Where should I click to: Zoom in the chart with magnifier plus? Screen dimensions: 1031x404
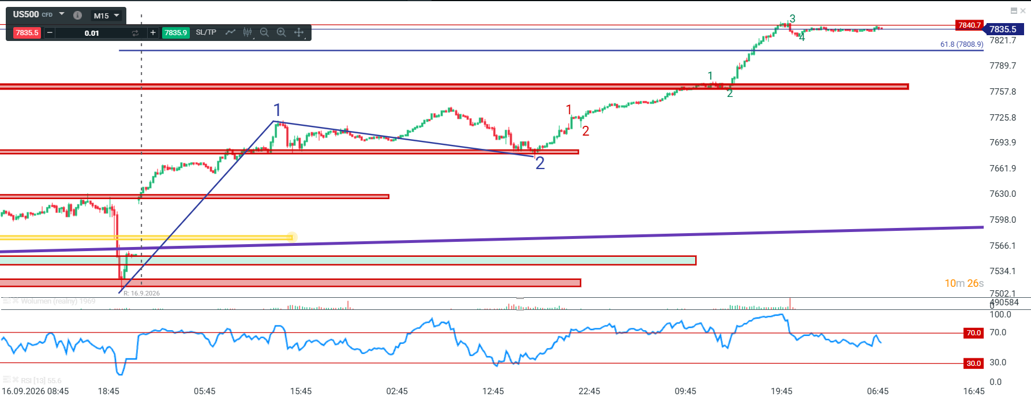(282, 32)
